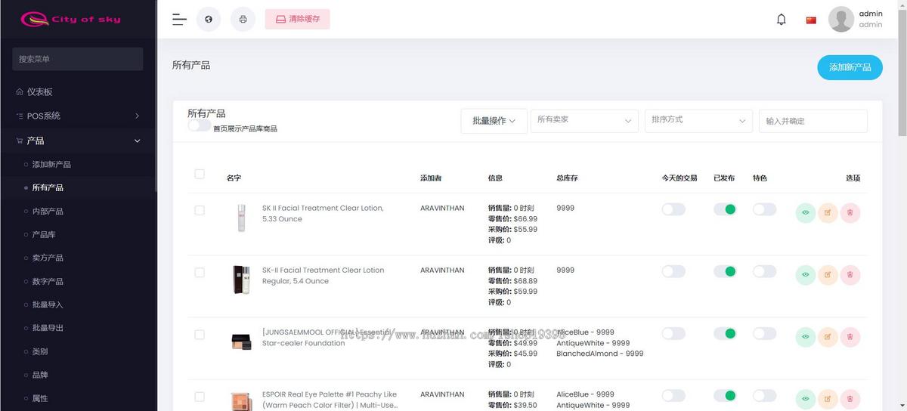View the SK II 5.33 Ounce product (eye icon)
The image size is (907, 411).
click(806, 213)
